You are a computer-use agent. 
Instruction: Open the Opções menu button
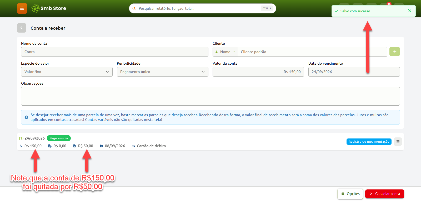pyautogui.click(x=350, y=194)
